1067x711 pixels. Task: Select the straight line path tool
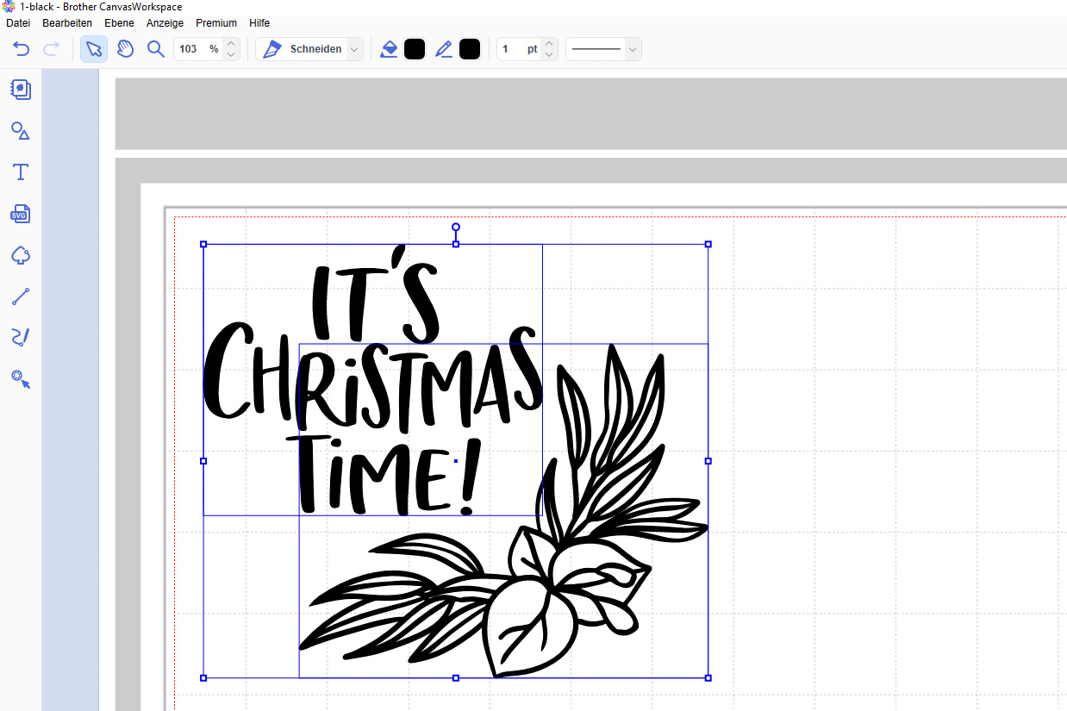tap(21, 297)
